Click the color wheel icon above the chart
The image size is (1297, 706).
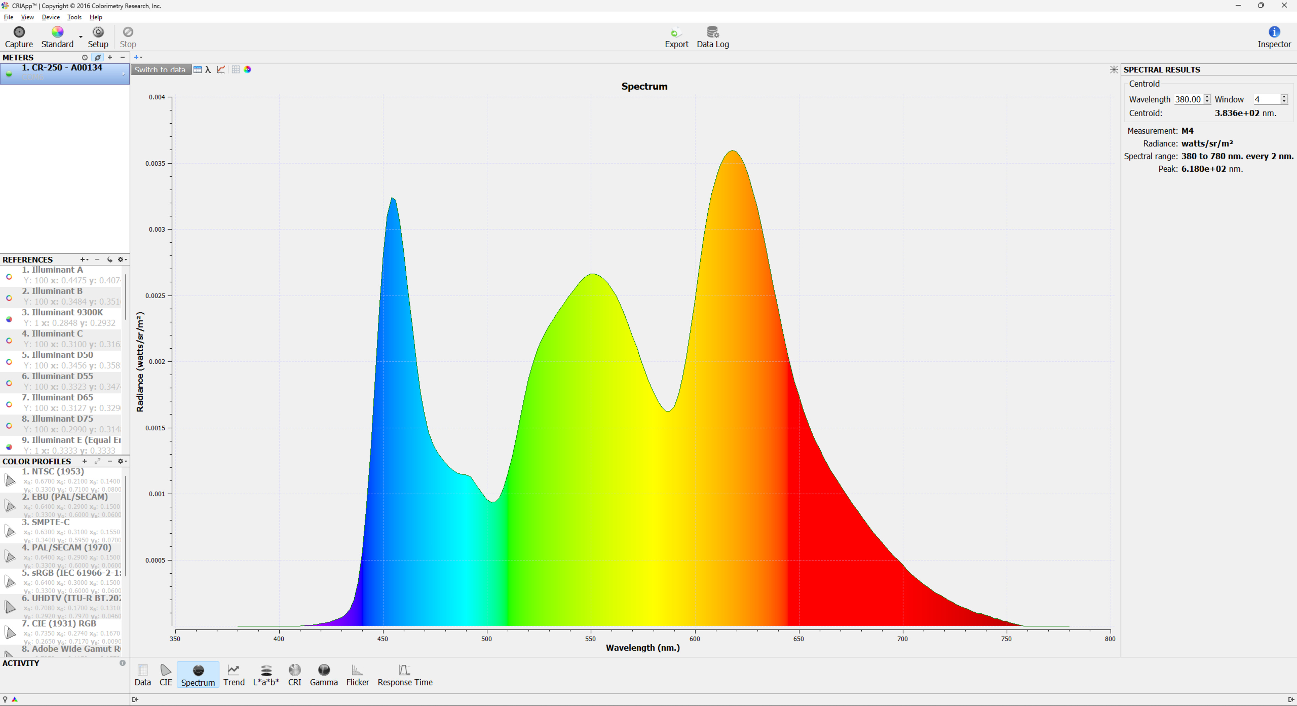[x=247, y=70]
